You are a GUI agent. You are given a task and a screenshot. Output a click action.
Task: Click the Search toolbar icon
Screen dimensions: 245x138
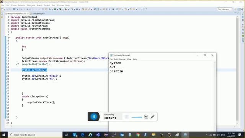89,9
